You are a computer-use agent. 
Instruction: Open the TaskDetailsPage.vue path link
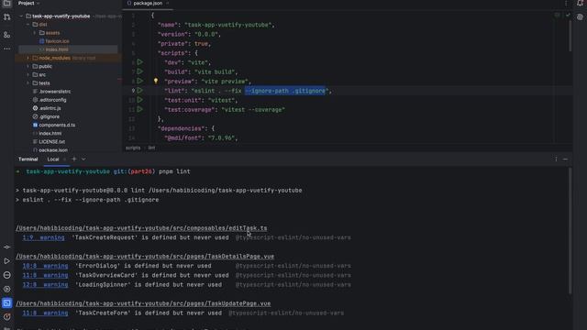[x=145, y=257]
